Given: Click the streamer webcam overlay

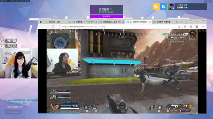Looking at the screenshot, I should (19, 63).
